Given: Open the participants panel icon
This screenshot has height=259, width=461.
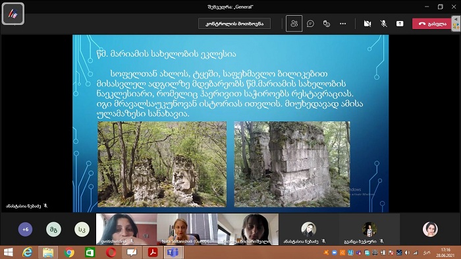Looking at the screenshot, I should click(x=294, y=24).
